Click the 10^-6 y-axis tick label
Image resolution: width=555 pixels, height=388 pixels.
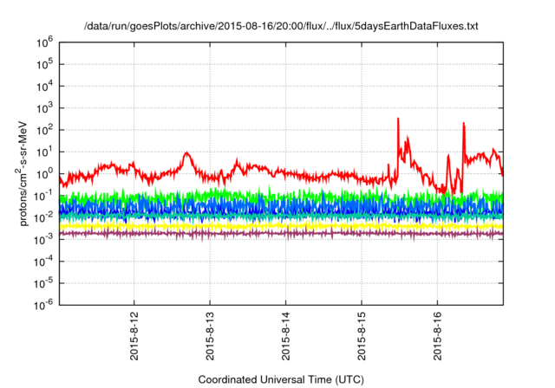click(43, 306)
